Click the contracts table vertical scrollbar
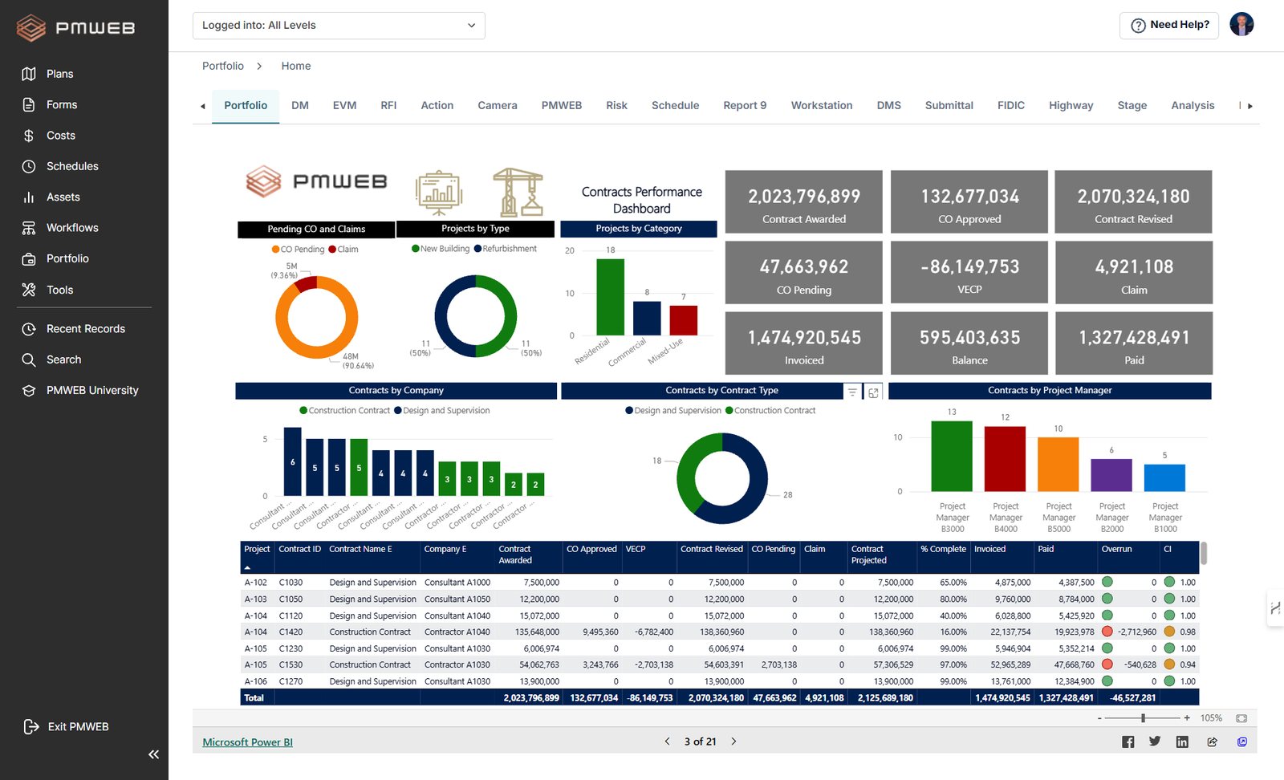This screenshot has height=780, width=1284. (1204, 553)
